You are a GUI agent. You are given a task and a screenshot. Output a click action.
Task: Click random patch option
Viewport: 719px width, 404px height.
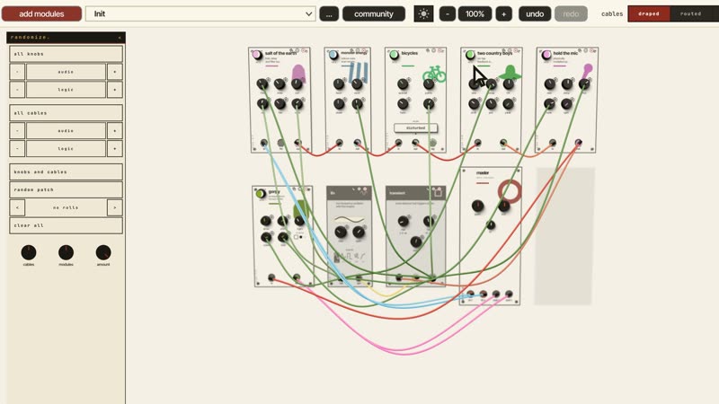pos(66,189)
